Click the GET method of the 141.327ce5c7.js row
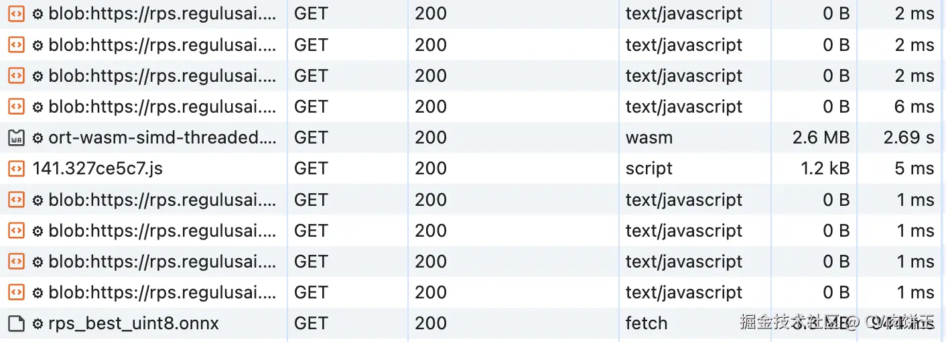Image resolution: width=946 pixels, height=342 pixels. pos(311,168)
